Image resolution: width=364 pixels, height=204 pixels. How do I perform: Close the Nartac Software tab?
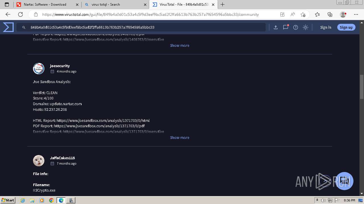coord(77,5)
